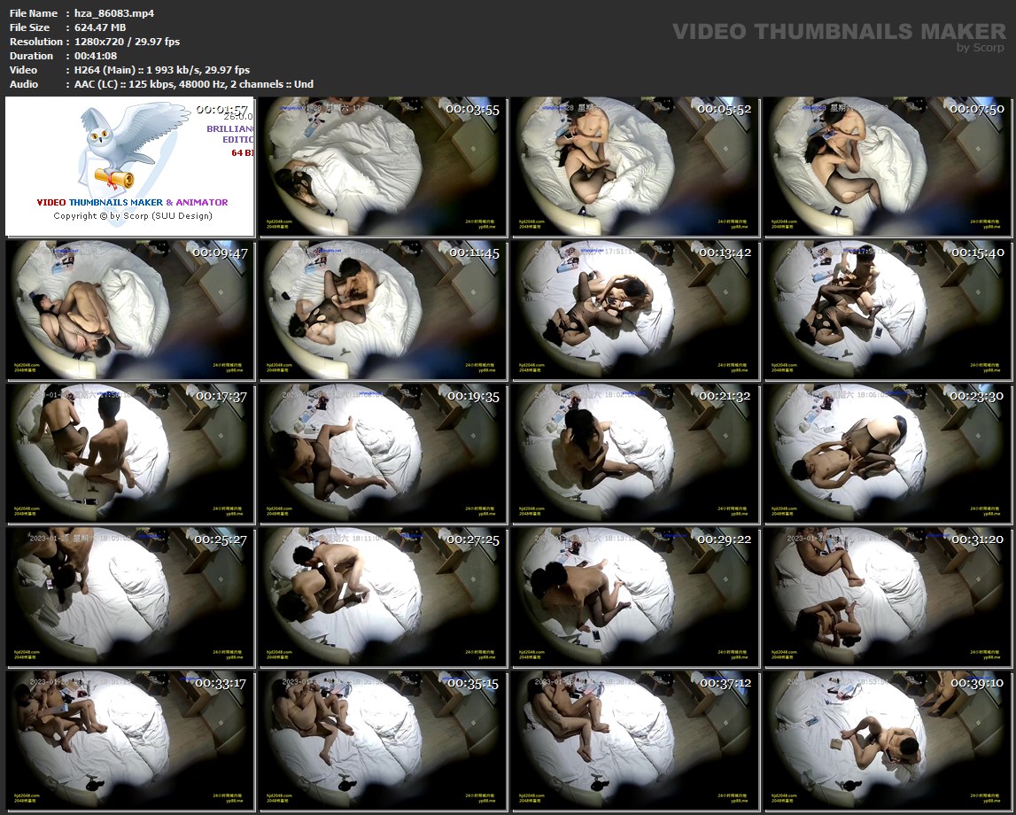This screenshot has height=815, width=1016.
Task: Open the thumbnail stamped 00:03:55
Action: click(x=383, y=167)
